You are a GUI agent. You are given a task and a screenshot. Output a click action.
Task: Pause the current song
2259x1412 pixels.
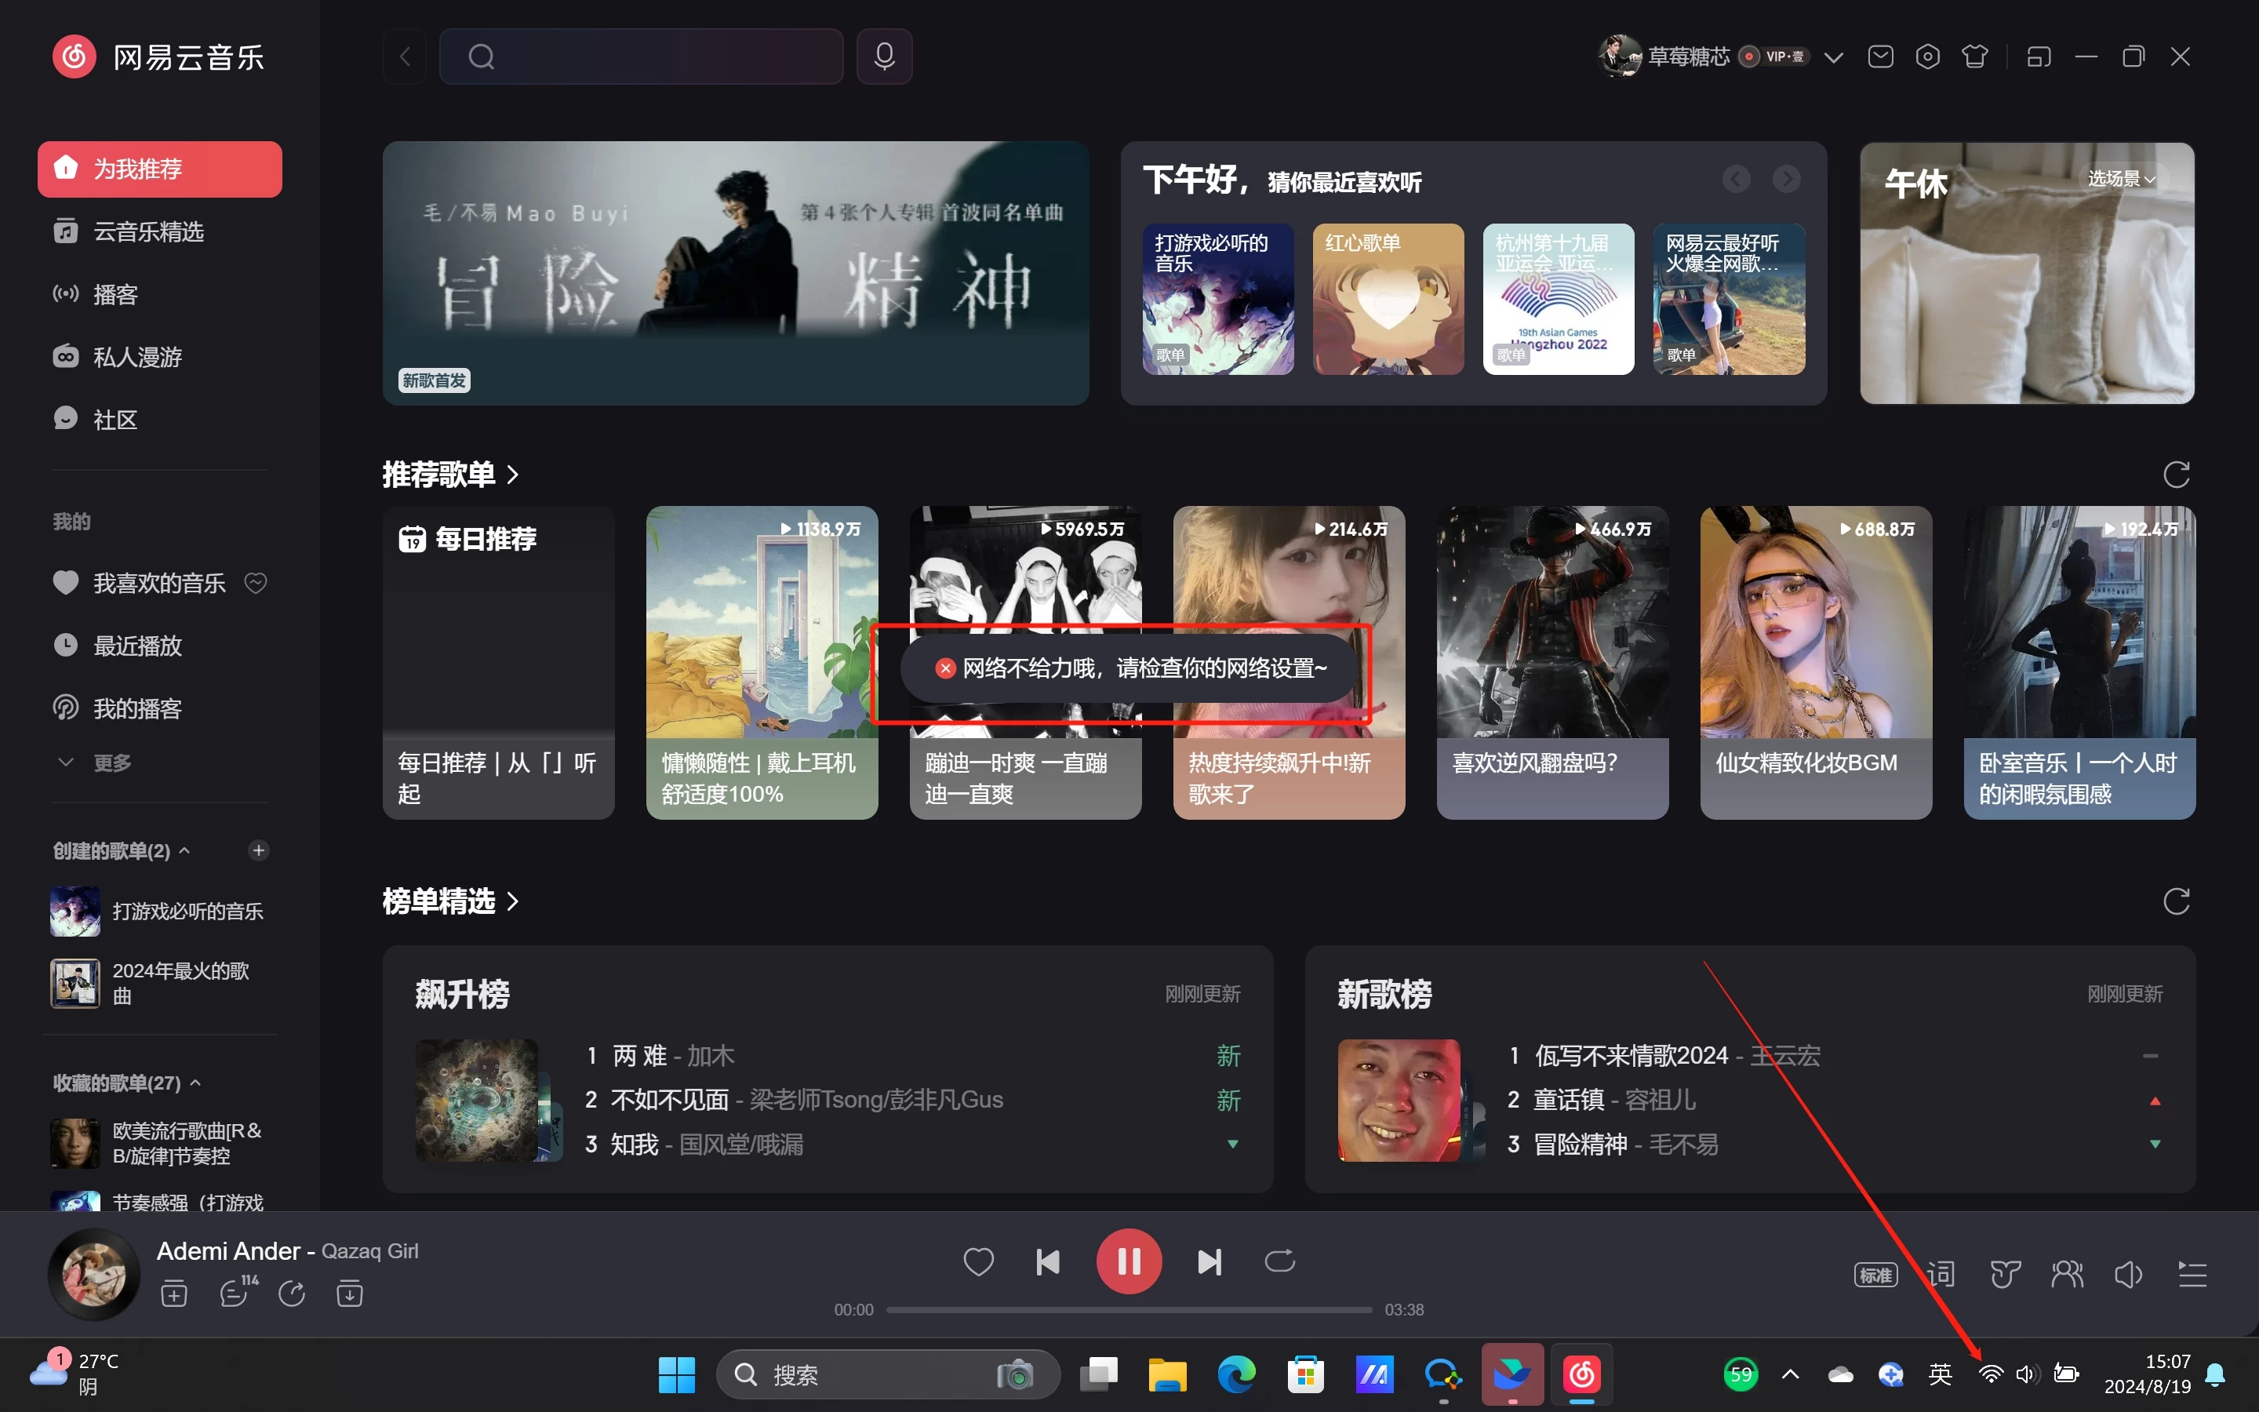(x=1129, y=1261)
